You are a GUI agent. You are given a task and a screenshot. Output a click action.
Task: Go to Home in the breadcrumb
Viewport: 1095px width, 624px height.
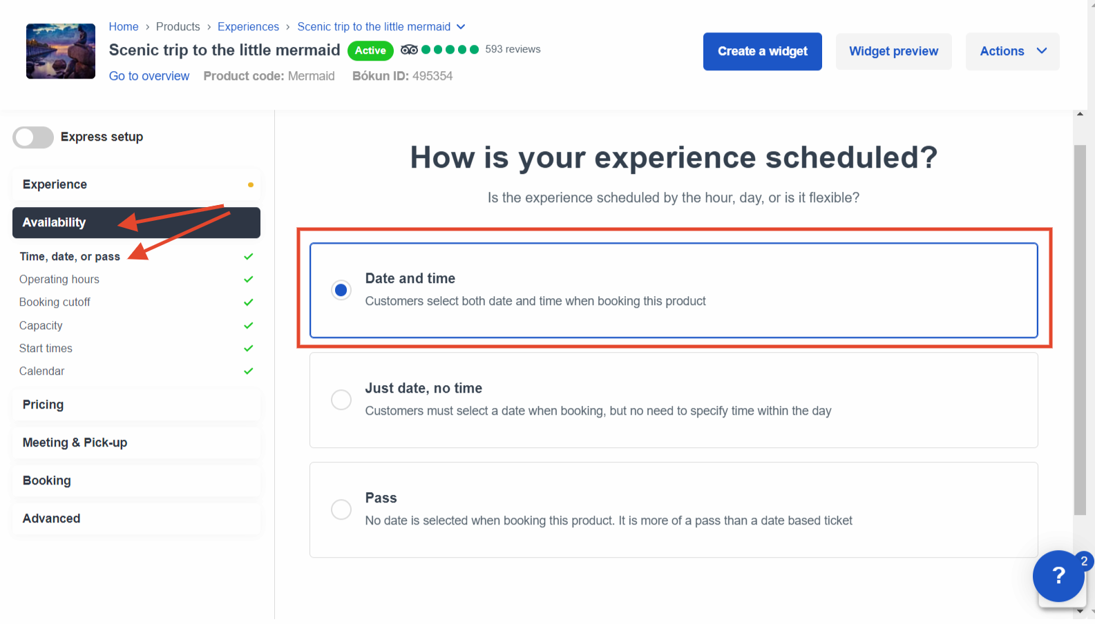[124, 27]
